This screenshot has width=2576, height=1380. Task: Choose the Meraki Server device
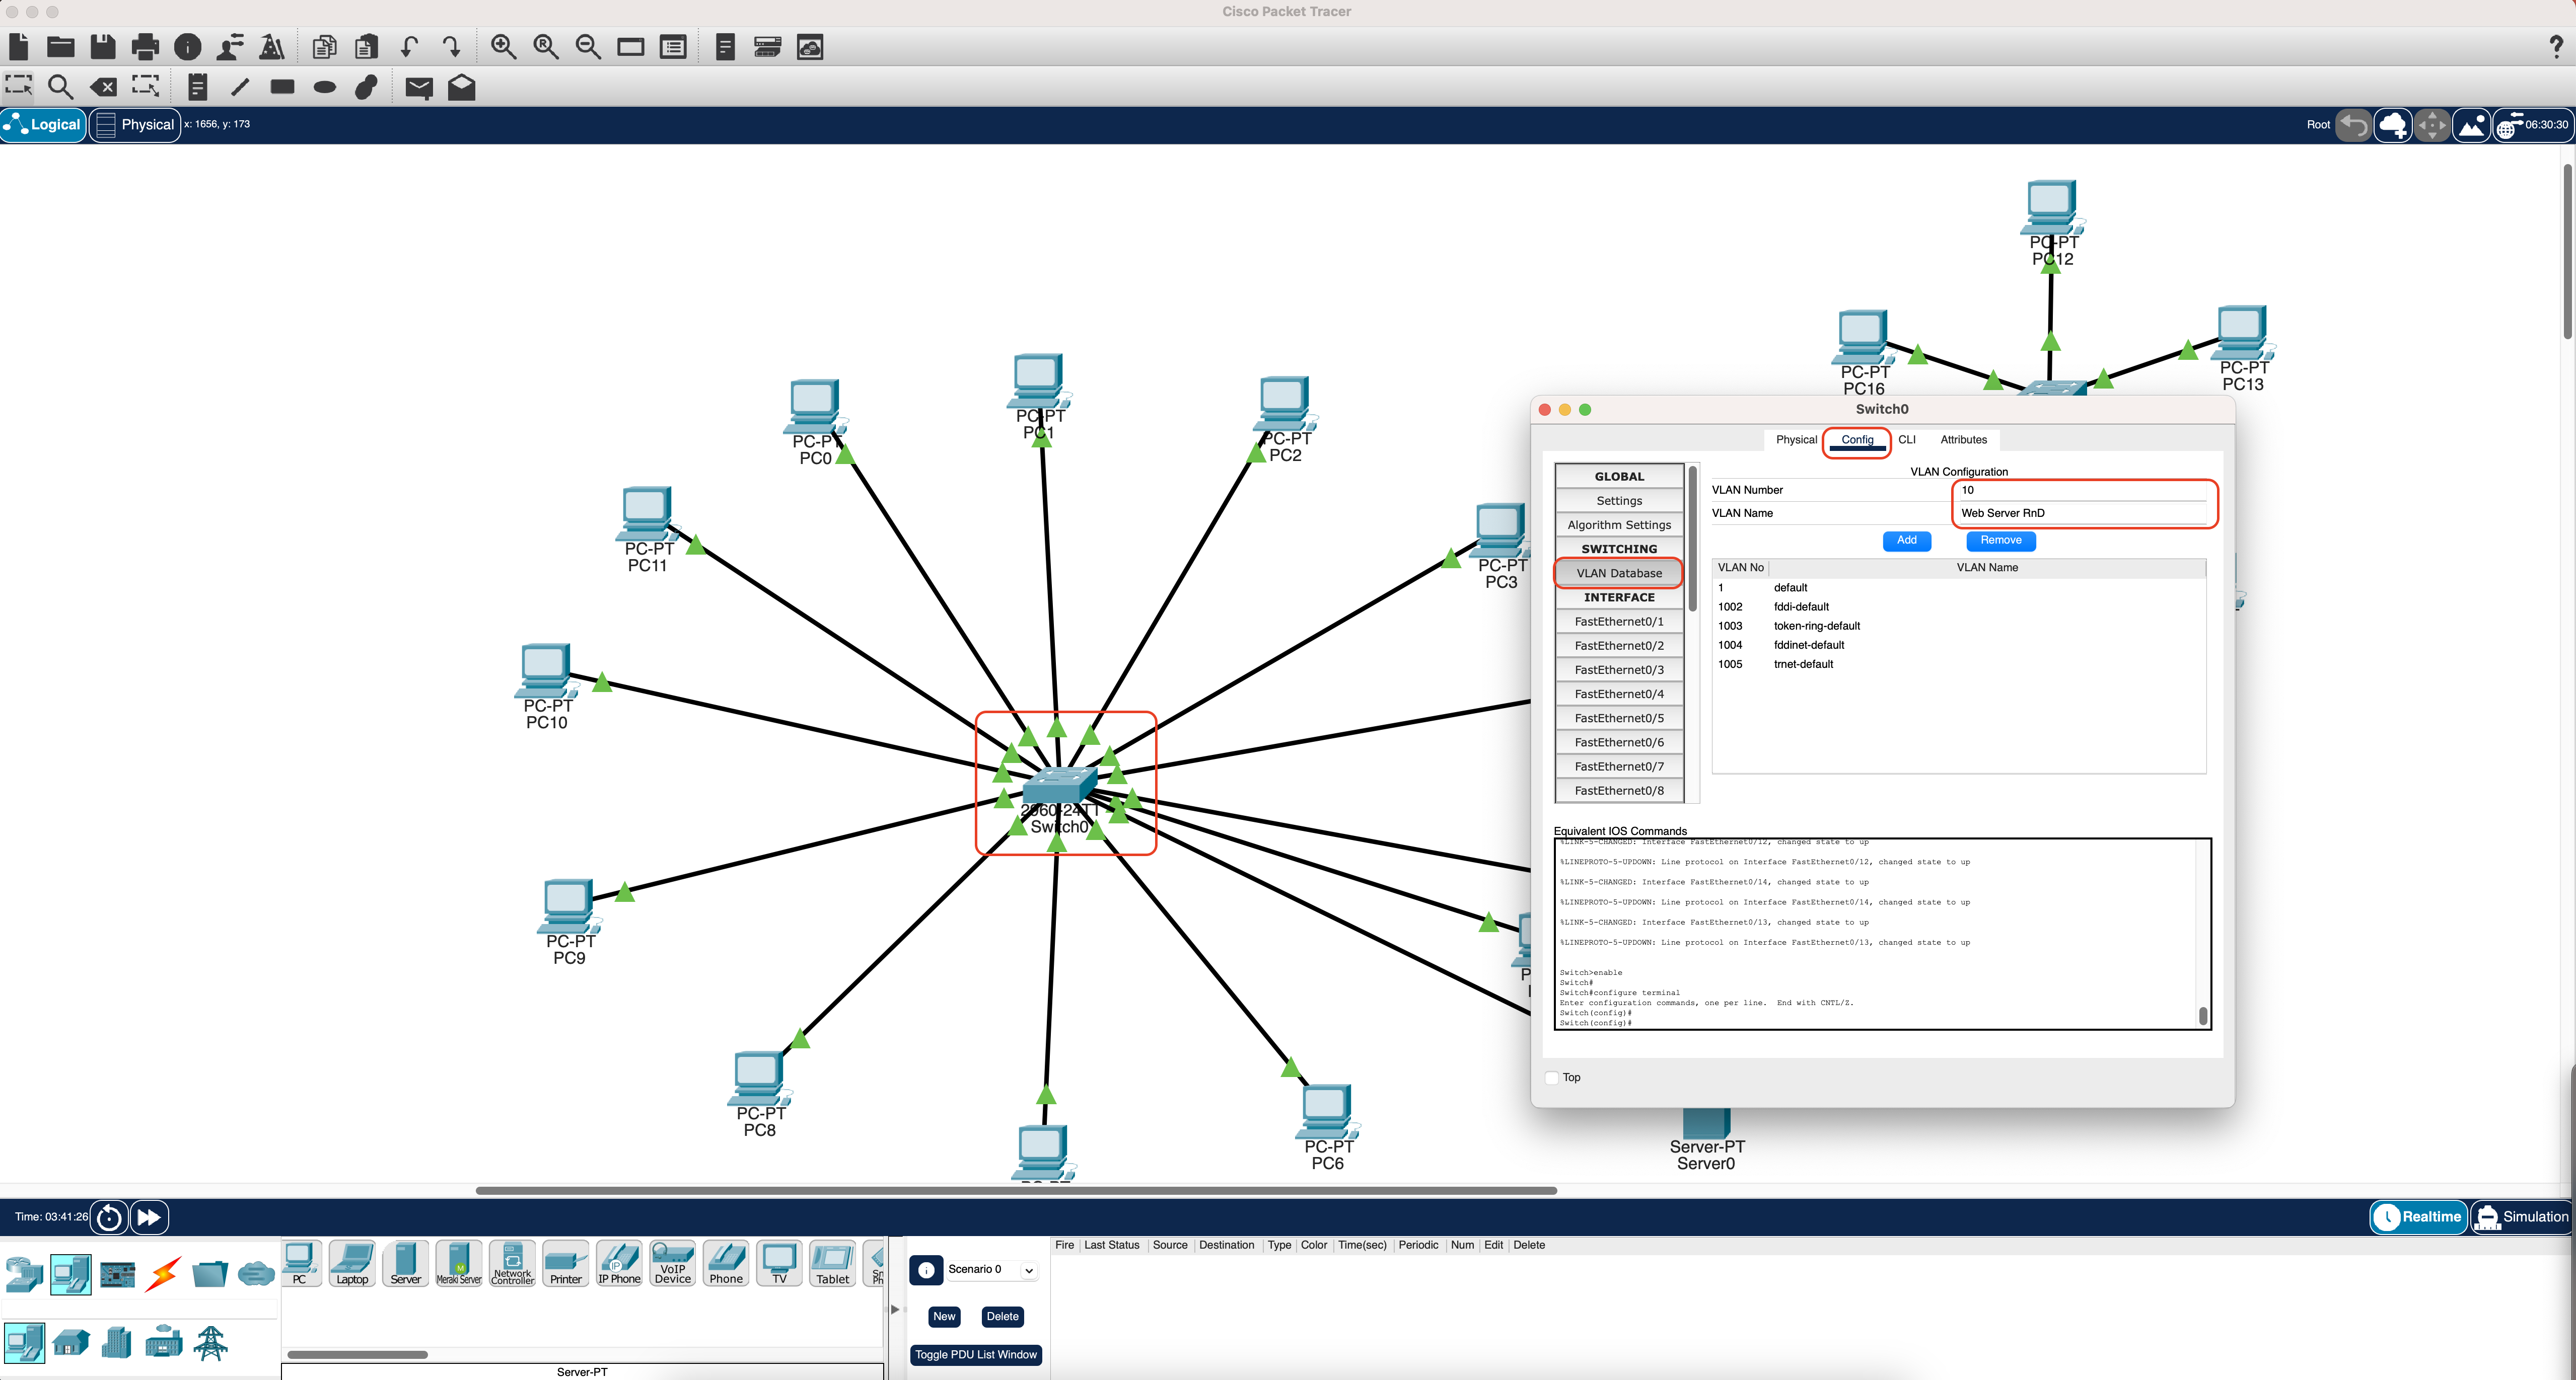pos(459,1264)
